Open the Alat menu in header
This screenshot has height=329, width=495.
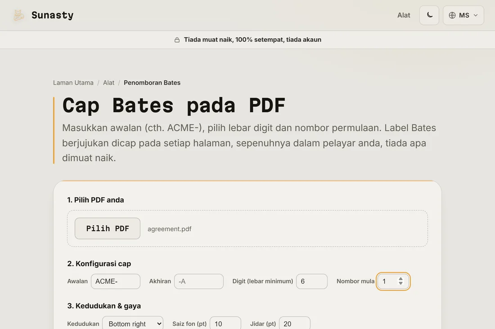(404, 15)
